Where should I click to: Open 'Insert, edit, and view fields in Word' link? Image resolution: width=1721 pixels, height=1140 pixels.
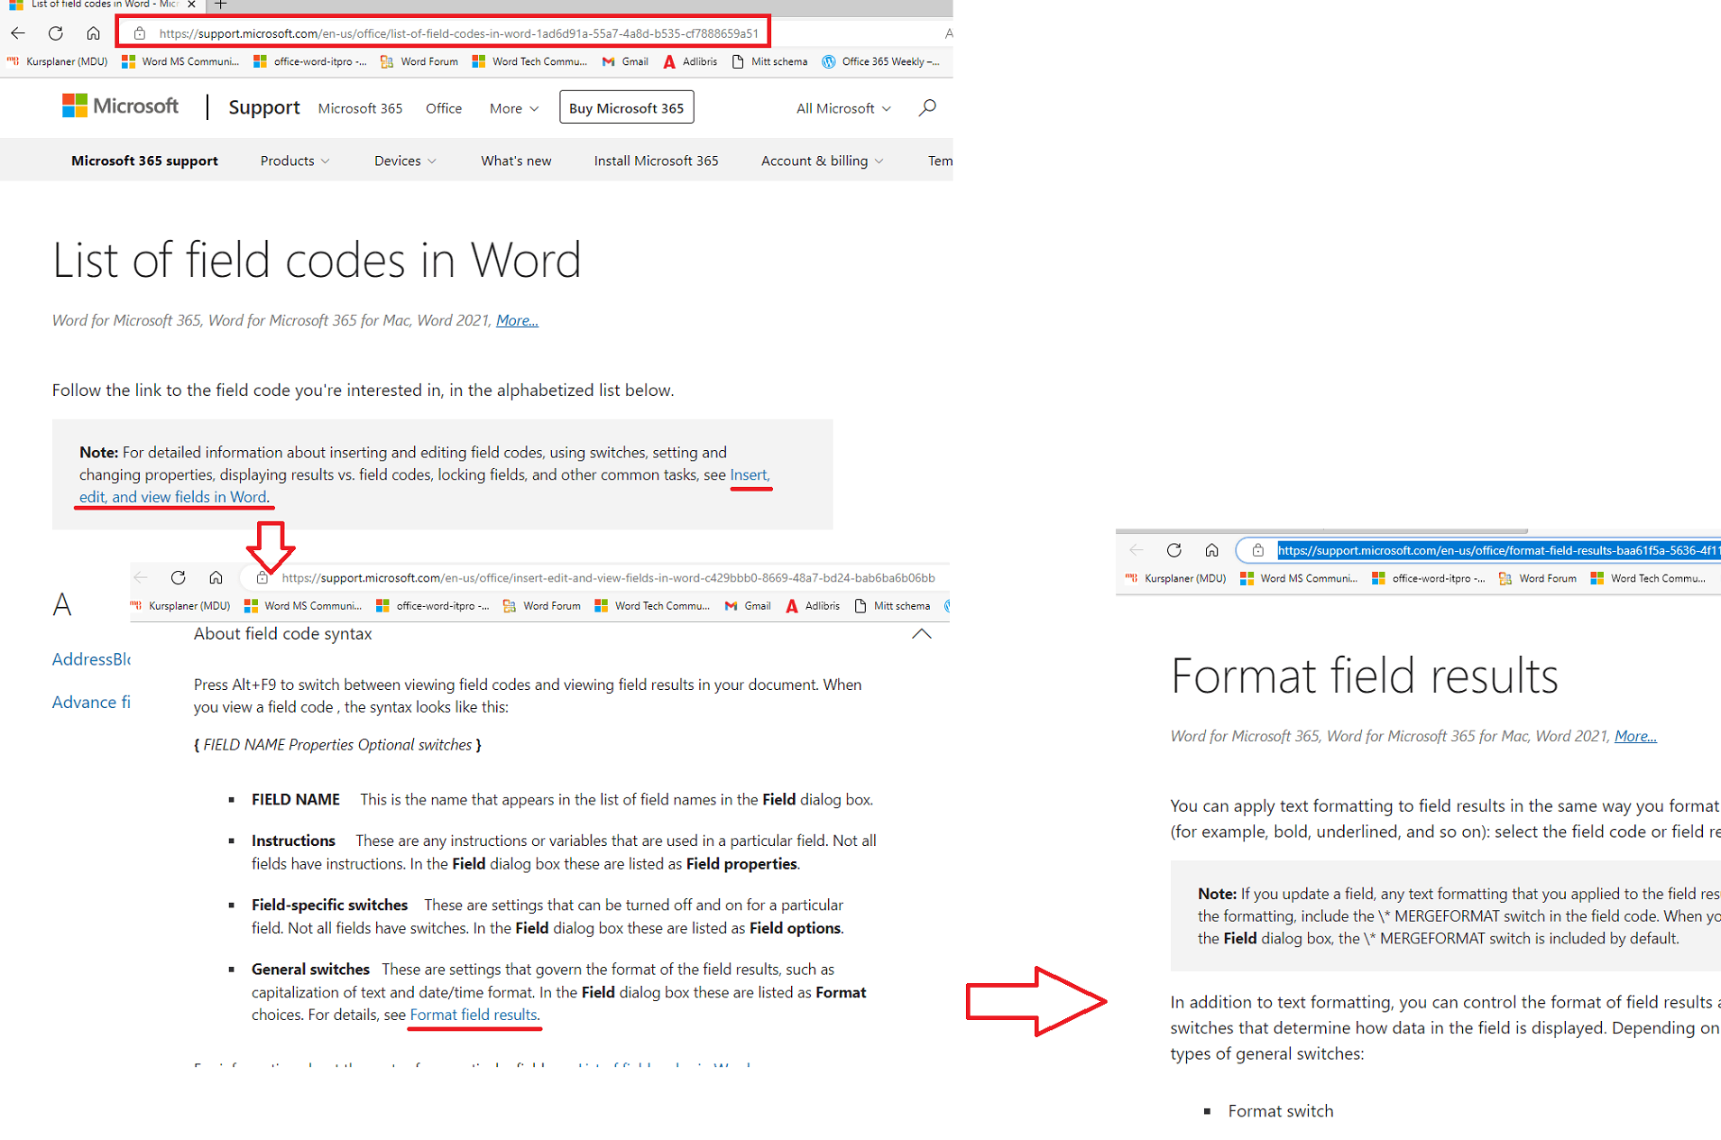[172, 497]
